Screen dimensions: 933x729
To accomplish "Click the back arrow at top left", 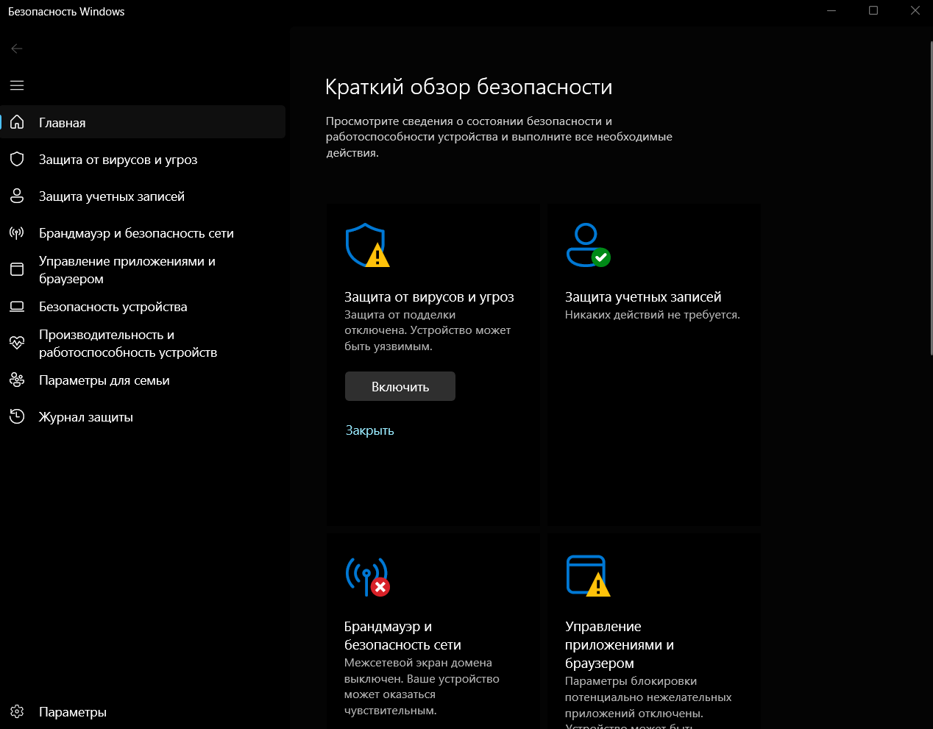I will click(16, 48).
